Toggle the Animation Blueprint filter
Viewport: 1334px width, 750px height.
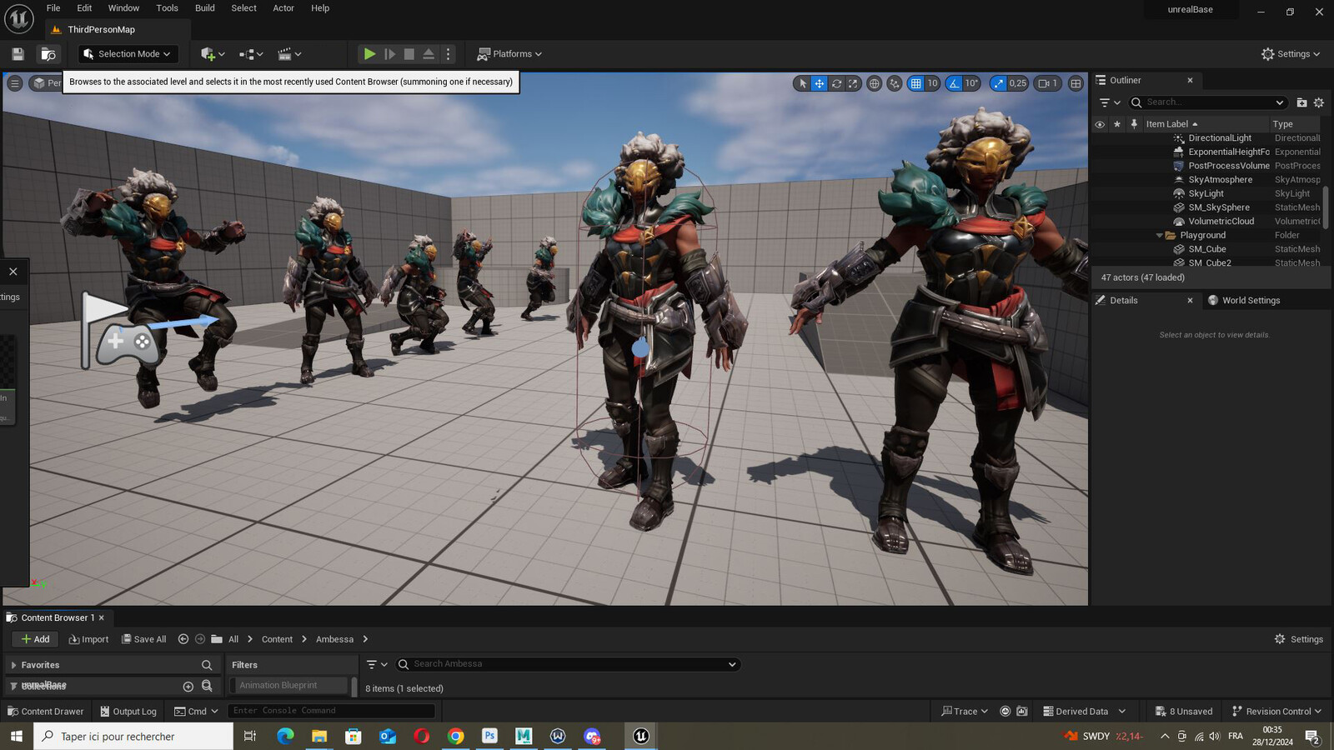point(288,686)
